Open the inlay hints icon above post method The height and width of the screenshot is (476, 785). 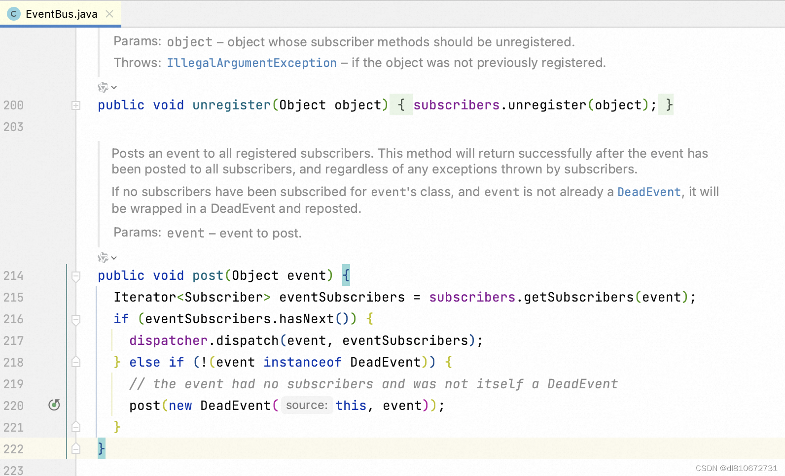coord(103,258)
